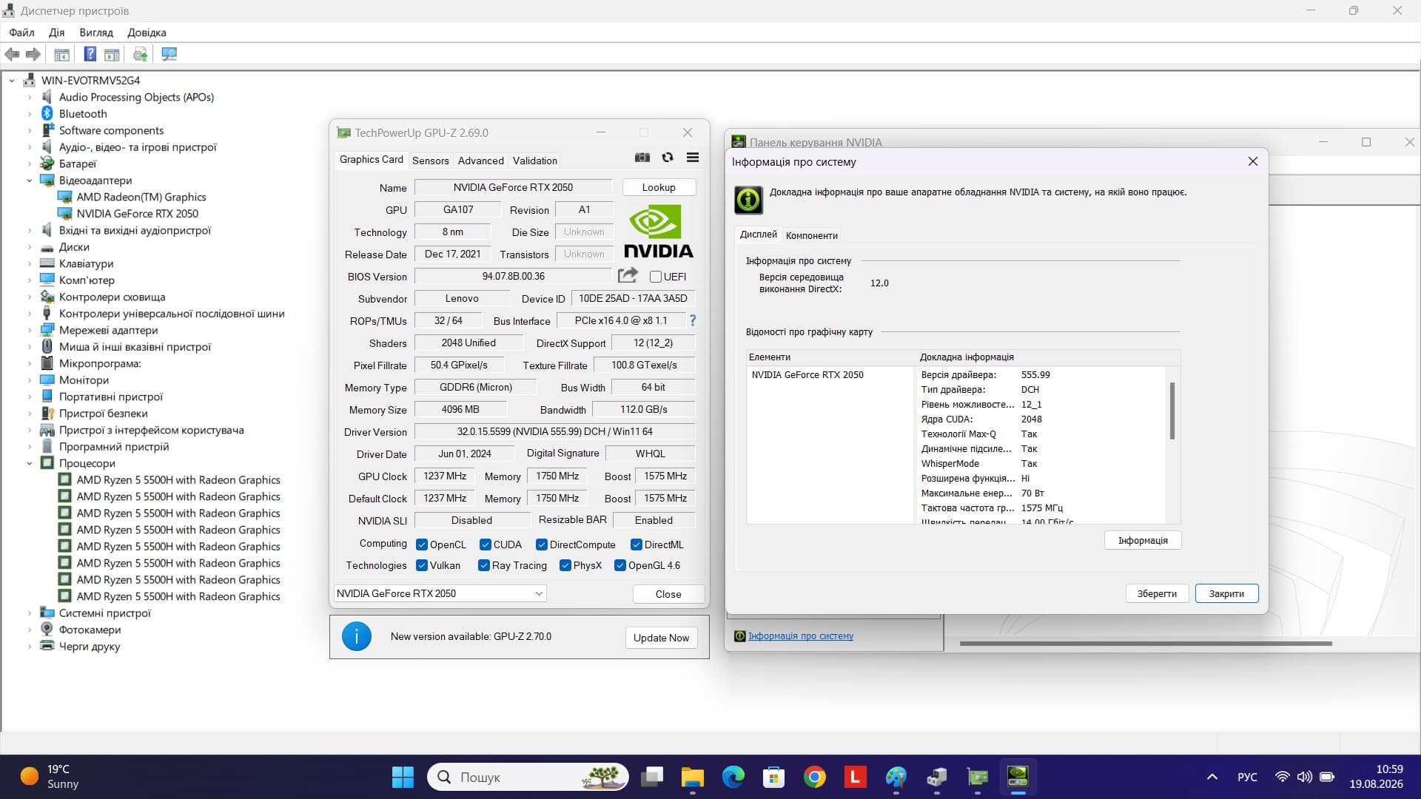This screenshot has height=799, width=1421.
Task: Click the NVIDIA logo in GPU-Z
Action: 658,231
